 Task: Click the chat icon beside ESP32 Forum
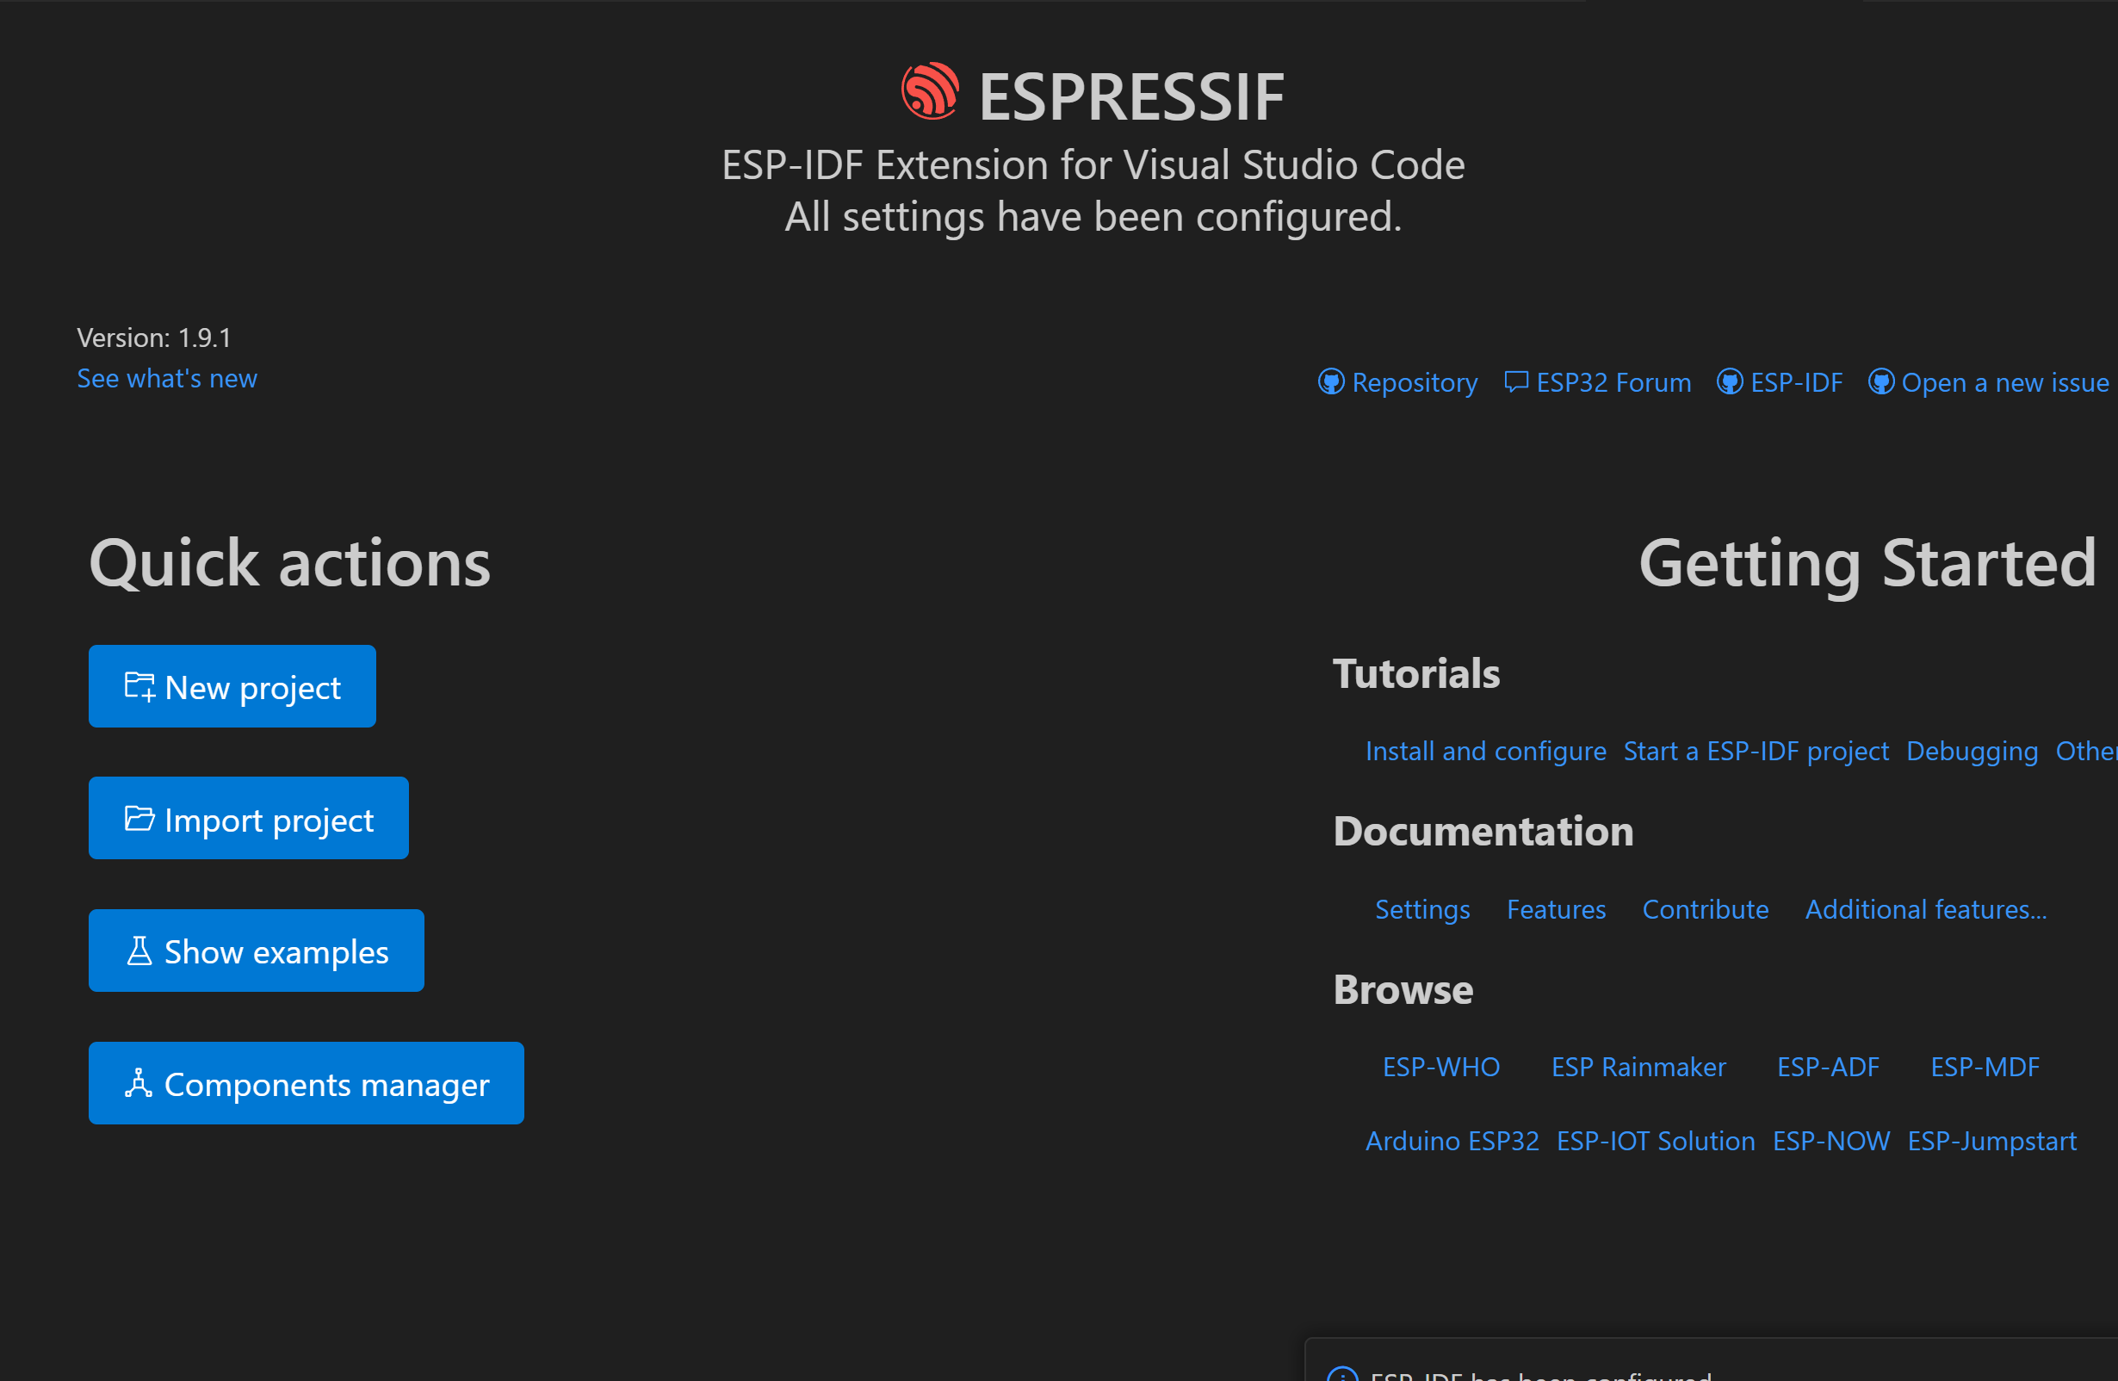pos(1515,382)
